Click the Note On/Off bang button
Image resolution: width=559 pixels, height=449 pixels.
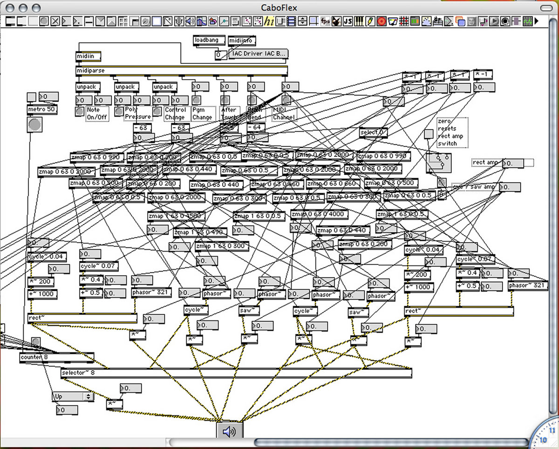[x=80, y=111]
